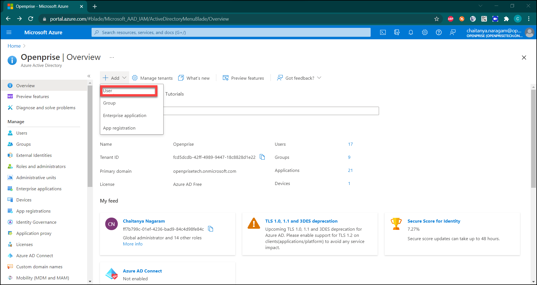Open the notifications bell
Image resolution: width=537 pixels, height=285 pixels.
(x=411, y=32)
